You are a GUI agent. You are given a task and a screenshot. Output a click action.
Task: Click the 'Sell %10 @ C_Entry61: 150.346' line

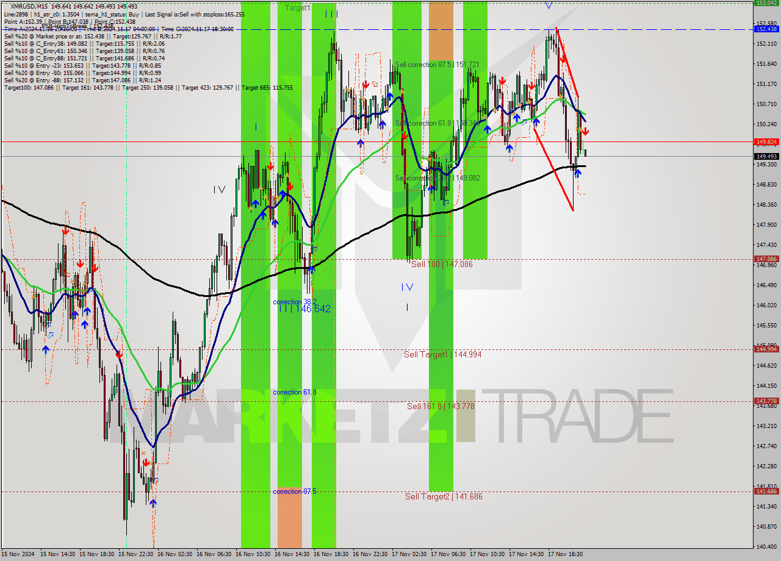click(84, 51)
